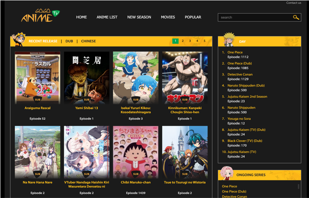Open the Tsue to Tsurugi no Wistoria poster
Image resolution: width=309 pixels, height=198 pixels.
(185, 152)
